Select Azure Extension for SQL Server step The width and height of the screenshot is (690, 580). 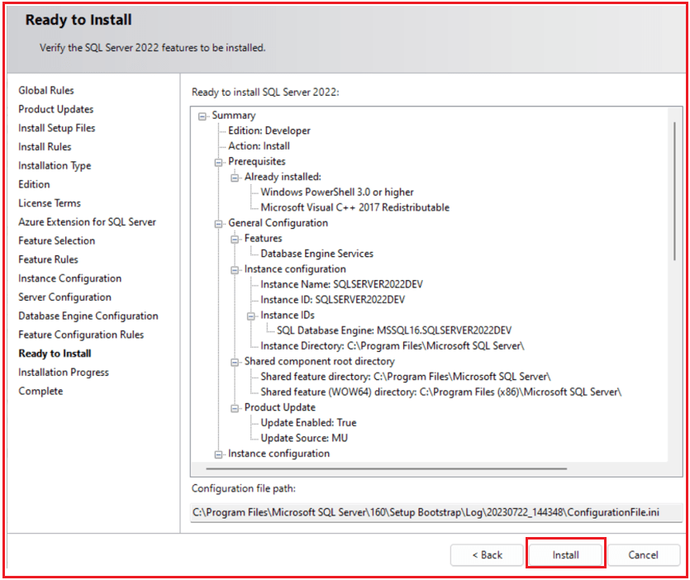click(x=87, y=222)
